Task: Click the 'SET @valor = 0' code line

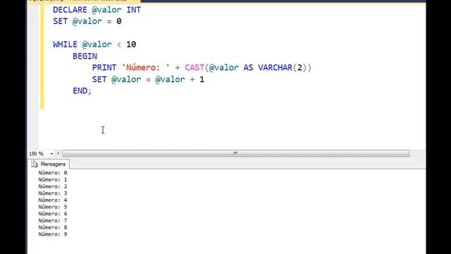Action: (87, 21)
